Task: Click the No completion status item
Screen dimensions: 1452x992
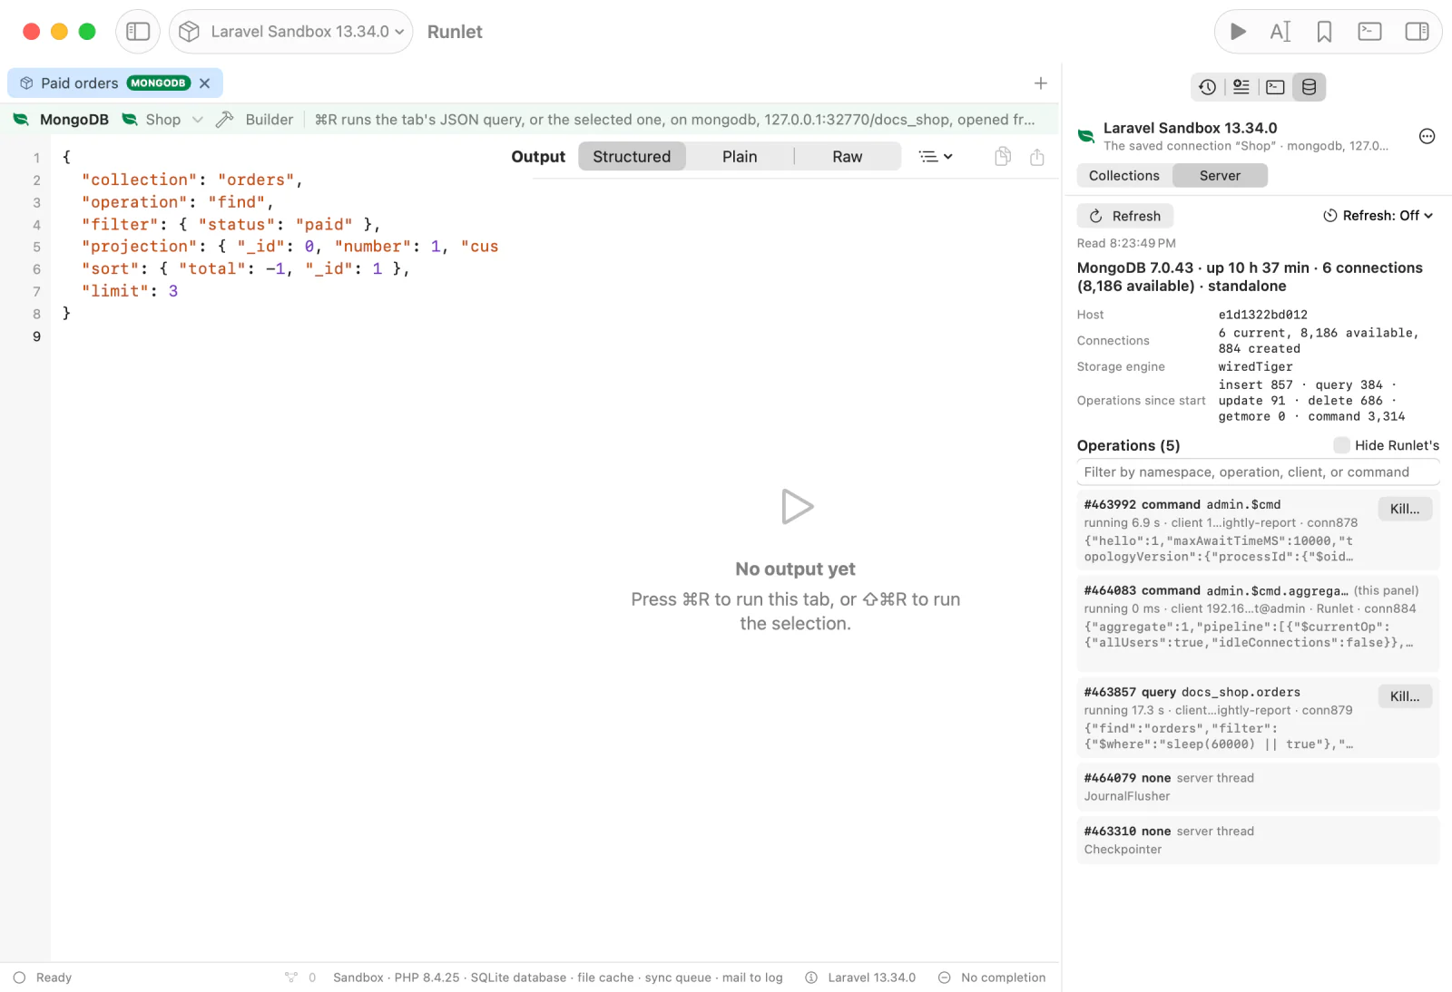Action: (992, 977)
